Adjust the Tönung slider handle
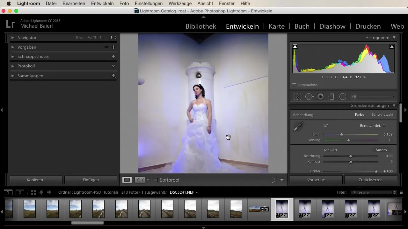The image size is (408, 229). click(x=348, y=140)
